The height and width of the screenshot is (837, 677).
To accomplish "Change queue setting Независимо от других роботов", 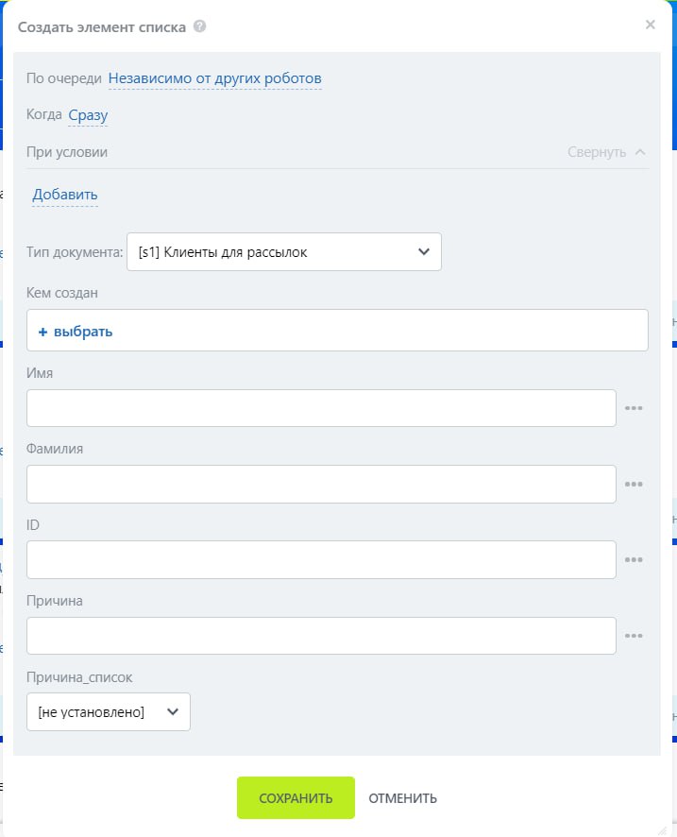I will click(215, 77).
